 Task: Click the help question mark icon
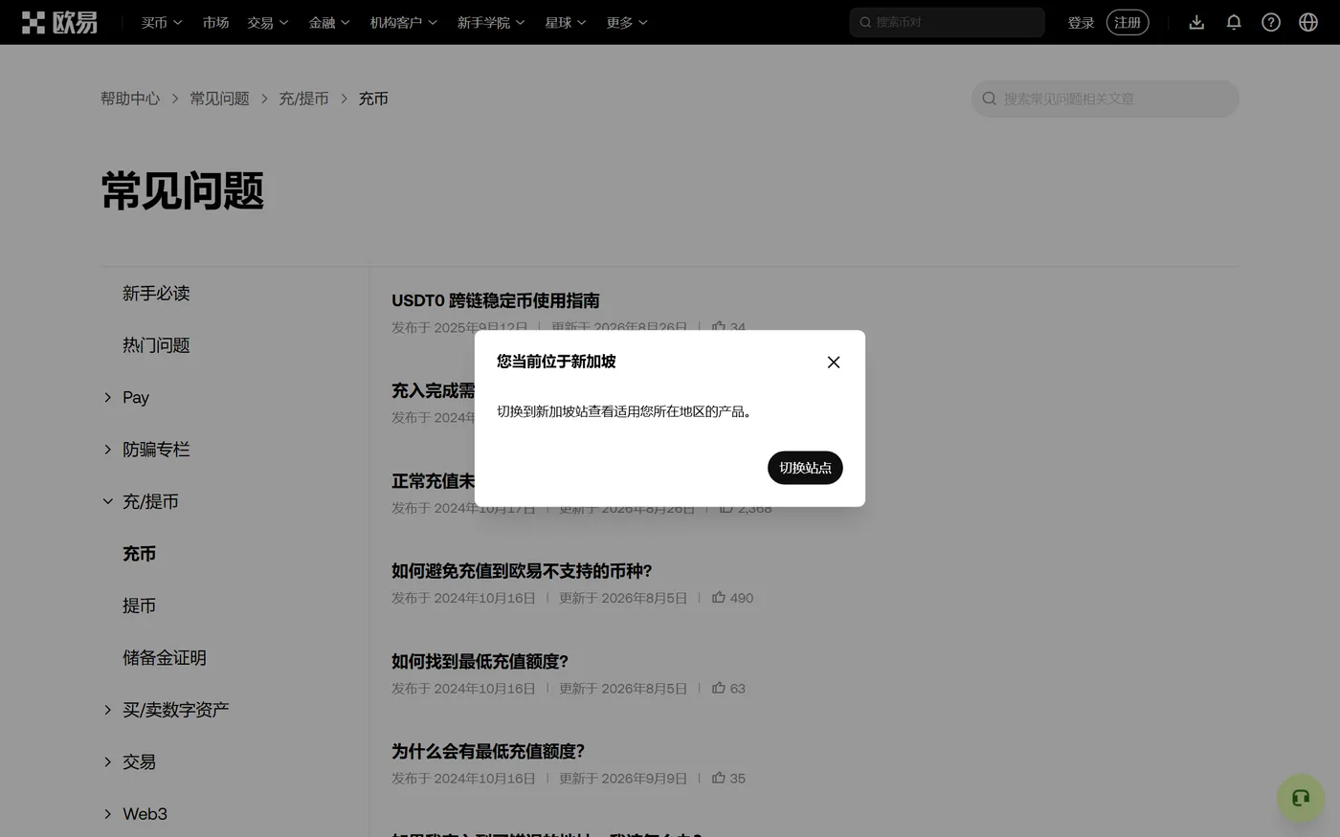1271,22
